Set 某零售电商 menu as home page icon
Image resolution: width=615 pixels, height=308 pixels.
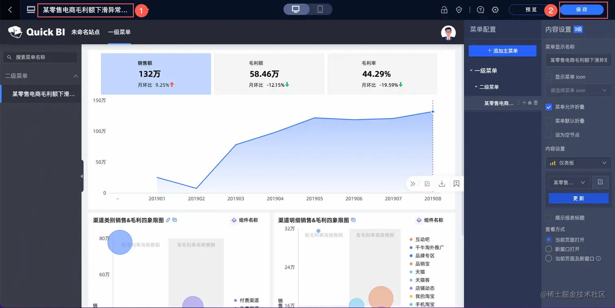click(x=530, y=103)
